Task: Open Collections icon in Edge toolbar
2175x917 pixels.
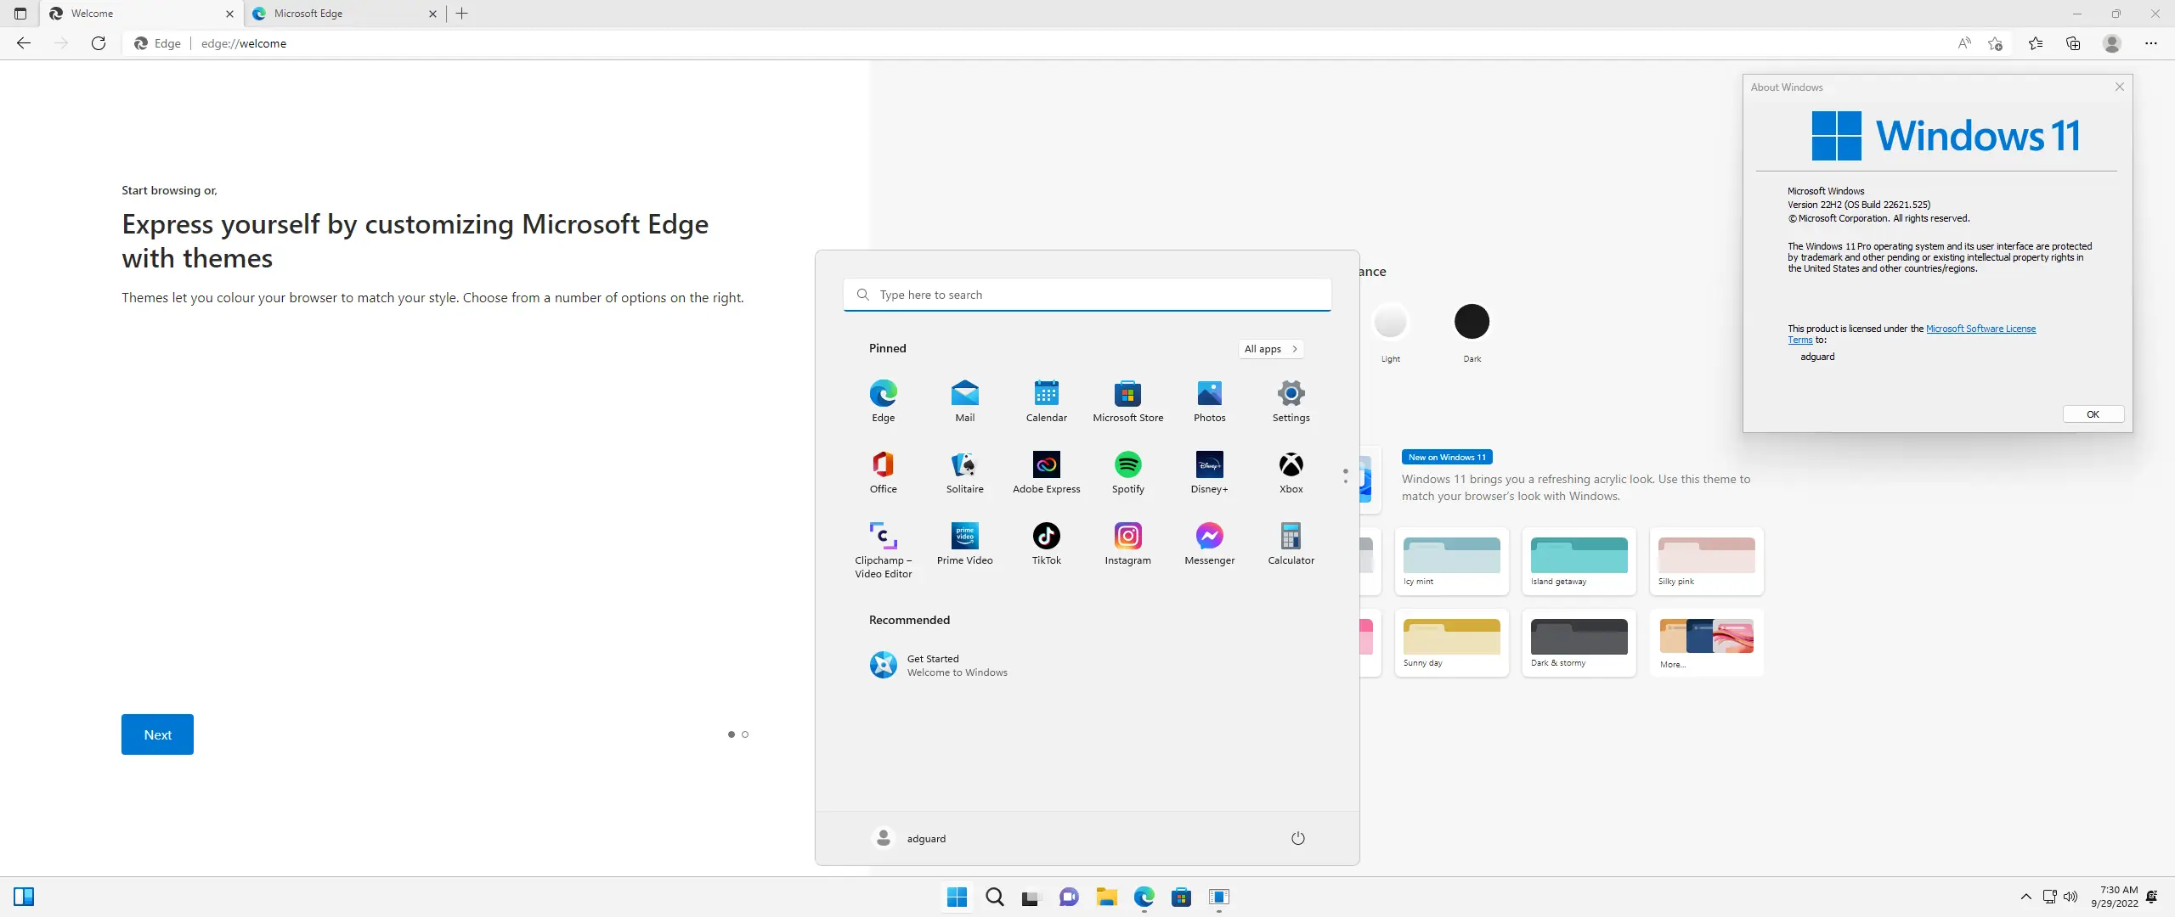Action: tap(2073, 43)
